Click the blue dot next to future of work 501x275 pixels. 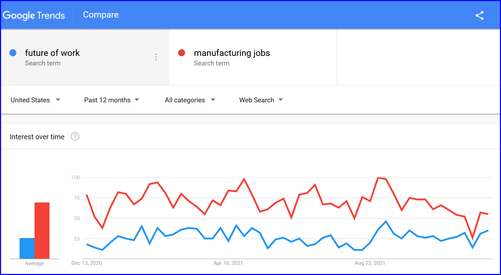(13, 53)
